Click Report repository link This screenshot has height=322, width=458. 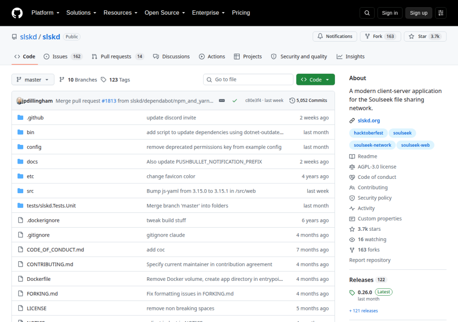coord(370,260)
